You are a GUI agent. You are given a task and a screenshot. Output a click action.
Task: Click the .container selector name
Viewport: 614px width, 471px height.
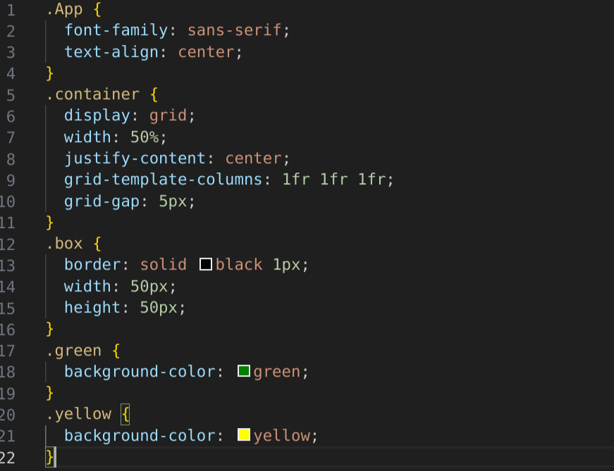tap(93, 94)
